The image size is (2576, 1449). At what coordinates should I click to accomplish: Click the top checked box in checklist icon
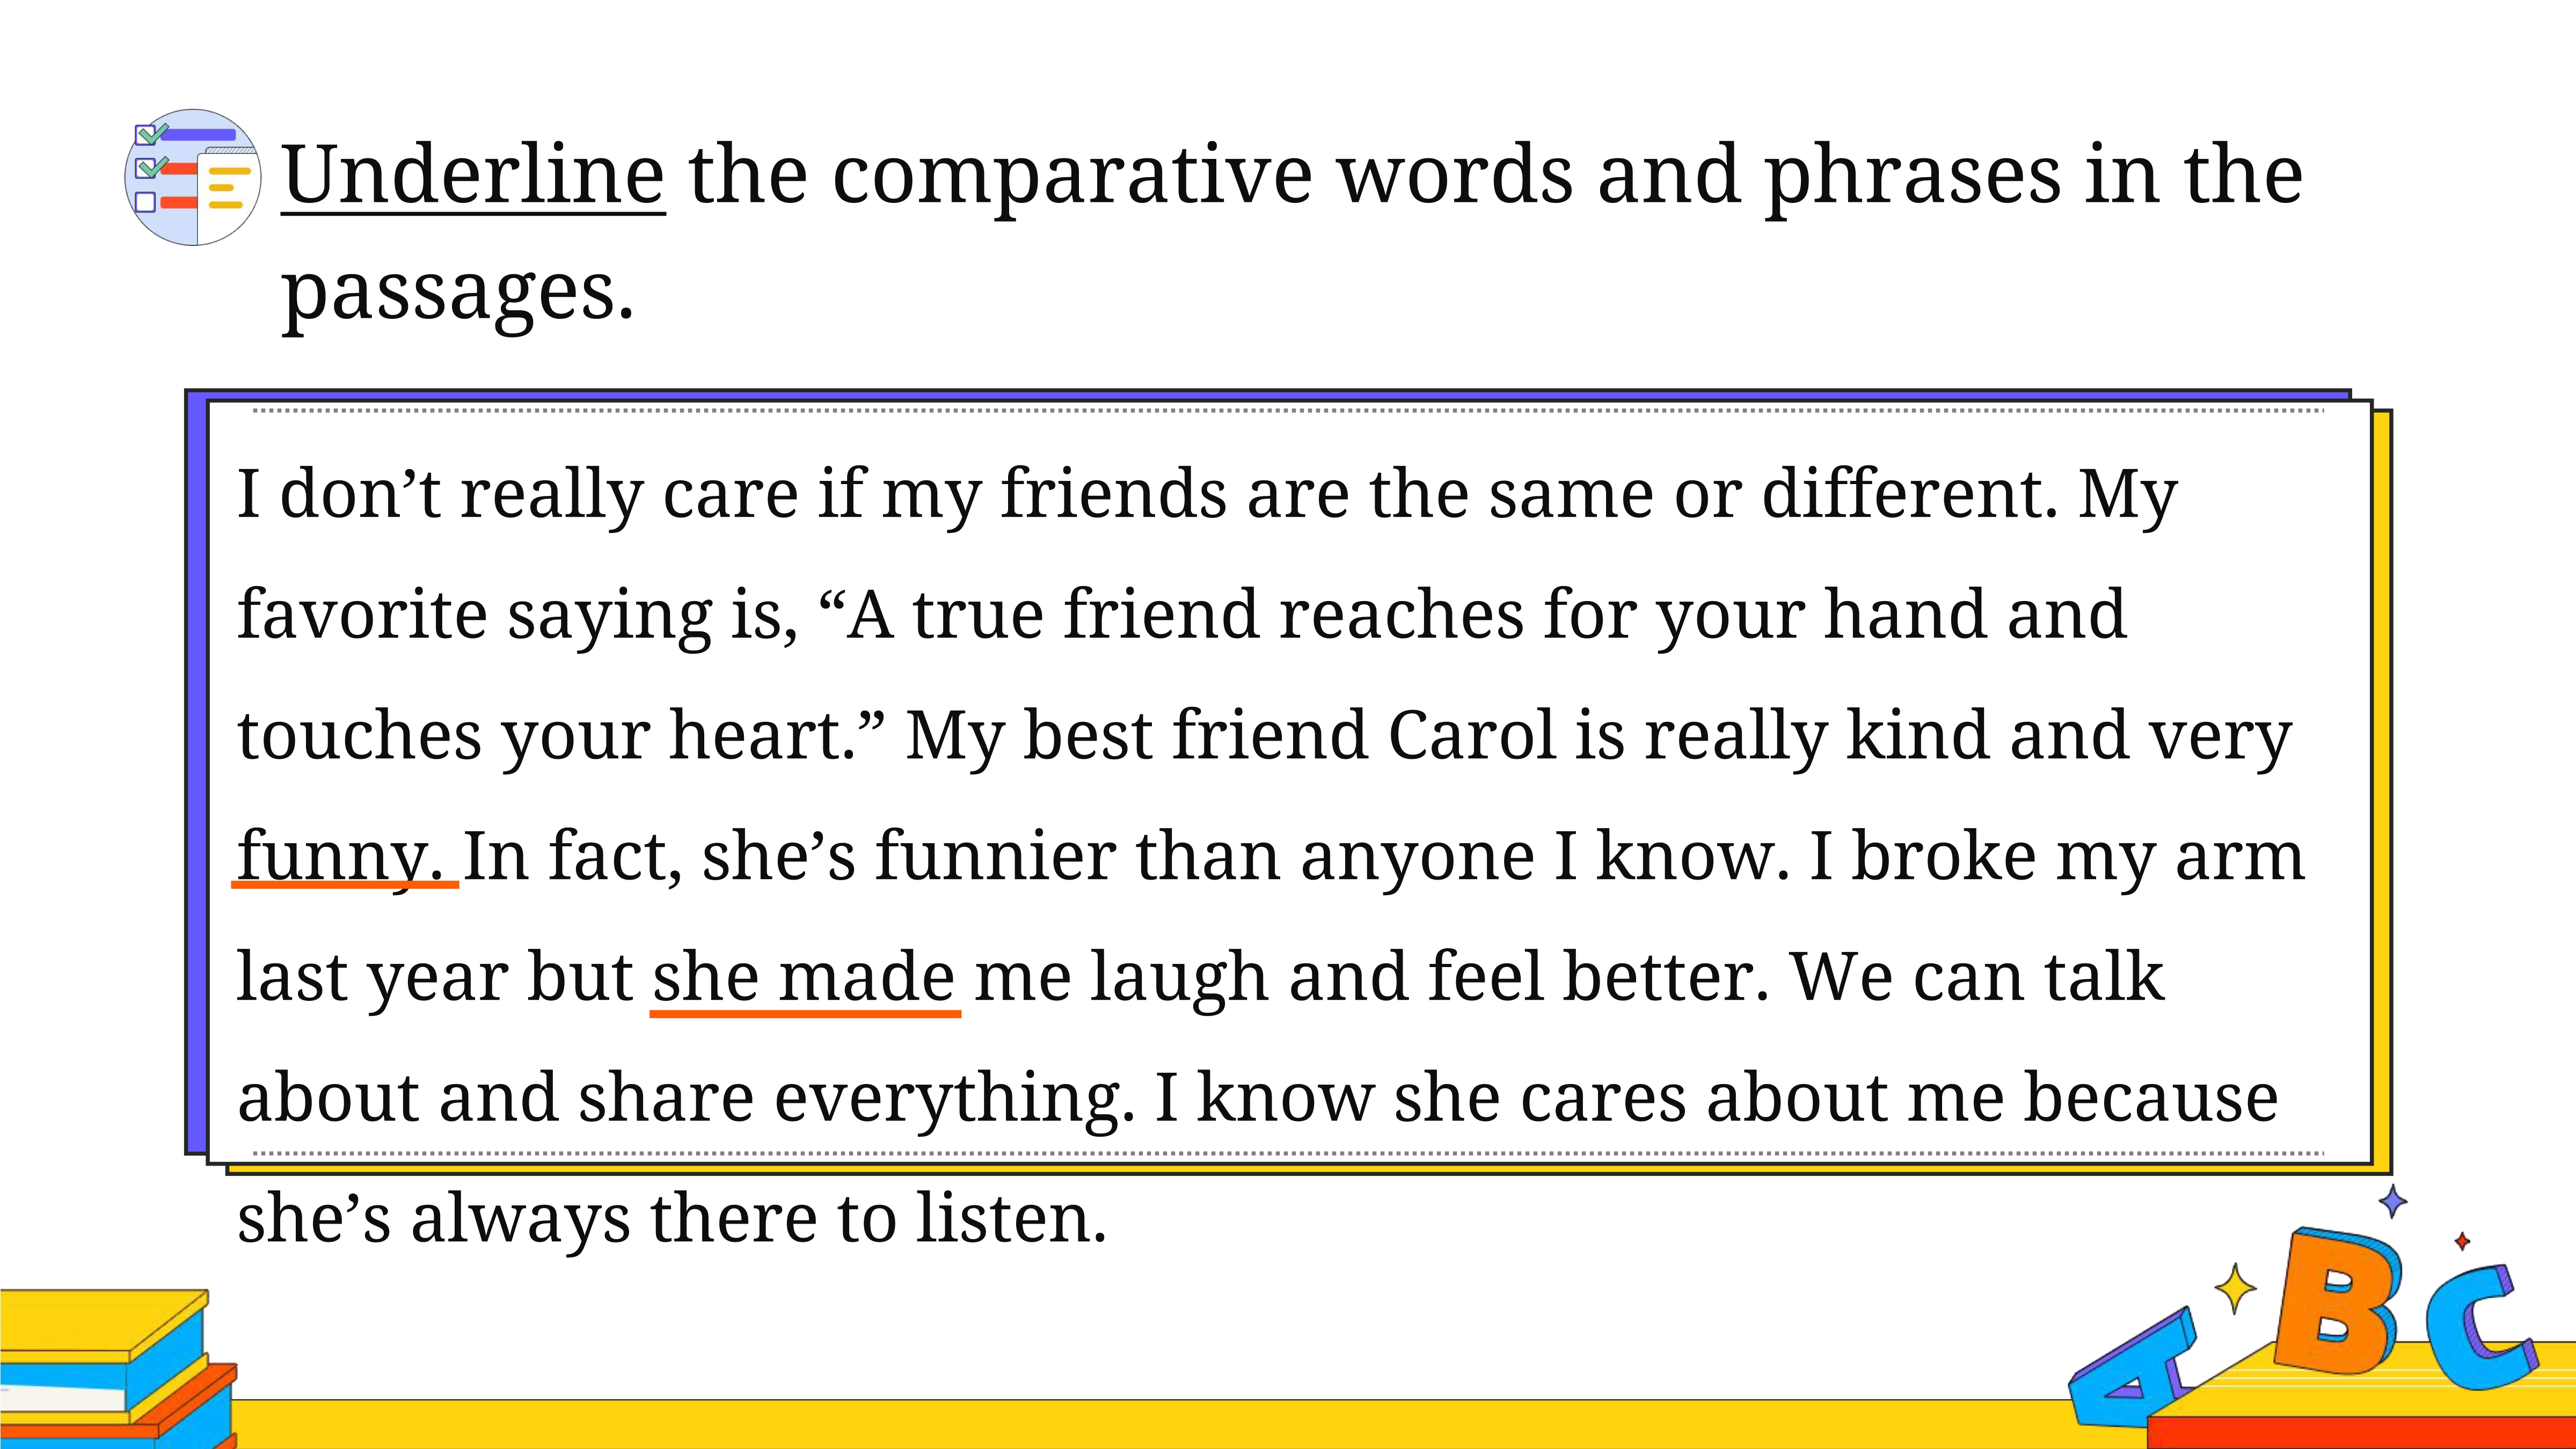(x=146, y=135)
